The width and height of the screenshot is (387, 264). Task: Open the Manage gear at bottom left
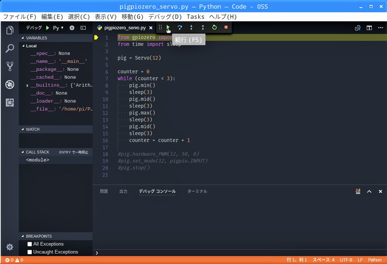(x=10, y=247)
